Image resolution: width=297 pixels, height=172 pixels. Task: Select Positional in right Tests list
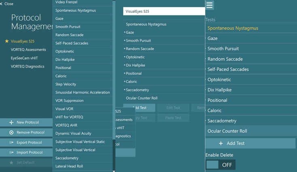[x=251, y=100]
